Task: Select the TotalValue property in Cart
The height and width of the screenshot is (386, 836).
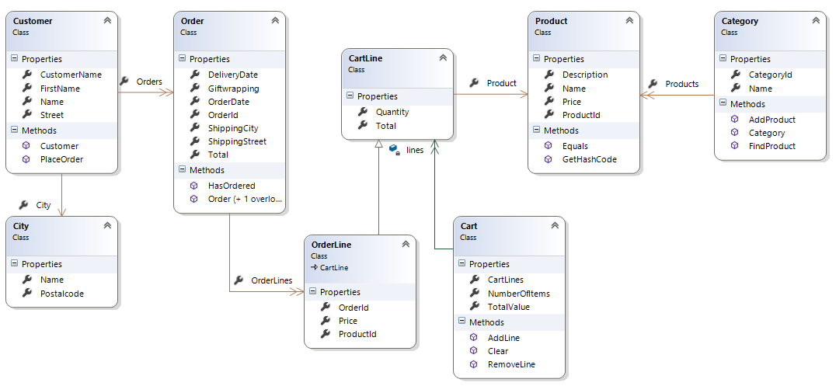Action: click(508, 307)
